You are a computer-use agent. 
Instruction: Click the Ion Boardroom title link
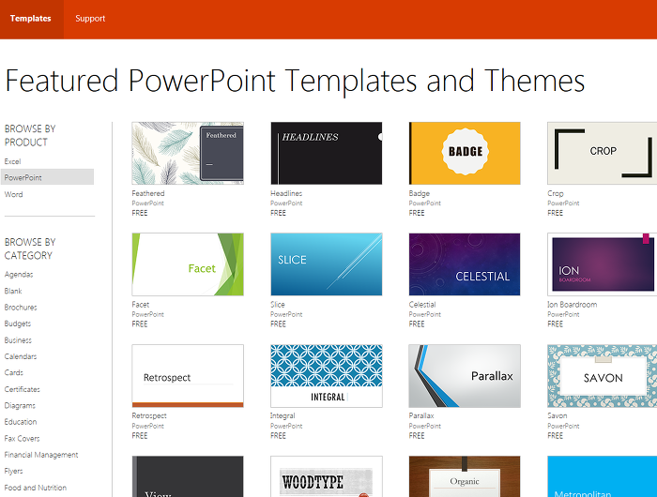click(572, 305)
